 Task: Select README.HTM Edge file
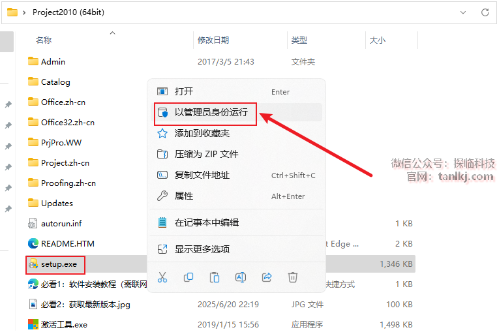61,244
